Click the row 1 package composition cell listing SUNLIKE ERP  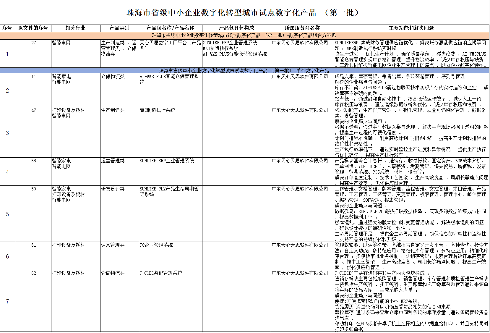tap(236, 54)
